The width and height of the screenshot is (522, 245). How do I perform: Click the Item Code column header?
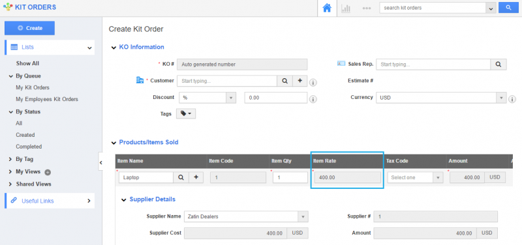pyautogui.click(x=221, y=161)
